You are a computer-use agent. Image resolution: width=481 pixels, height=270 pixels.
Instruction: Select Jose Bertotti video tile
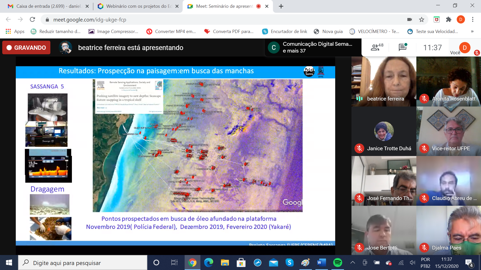coord(384,230)
